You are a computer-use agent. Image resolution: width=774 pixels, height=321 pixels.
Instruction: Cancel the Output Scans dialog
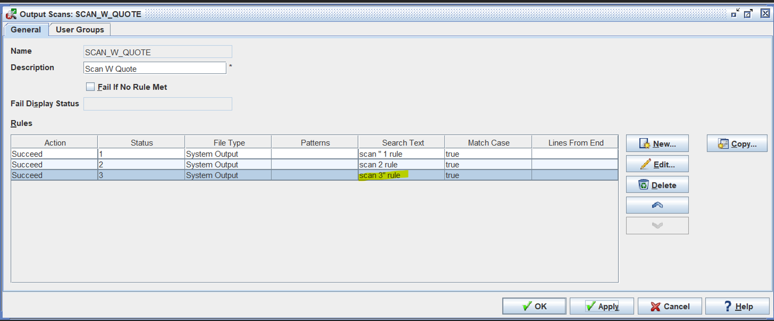(670, 306)
